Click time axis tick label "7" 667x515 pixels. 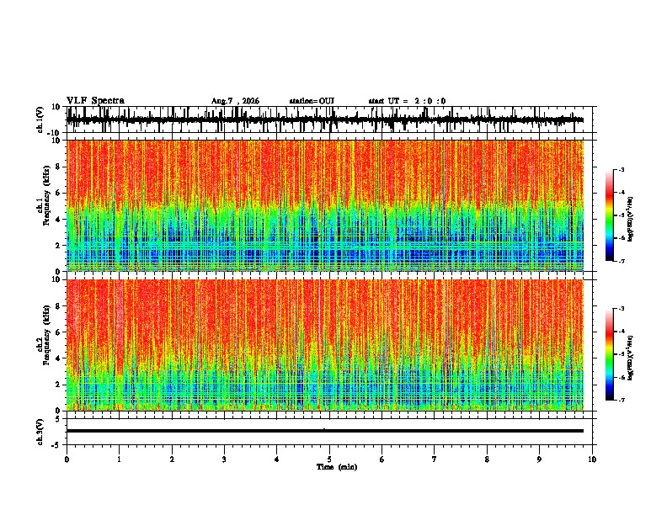pos(435,459)
